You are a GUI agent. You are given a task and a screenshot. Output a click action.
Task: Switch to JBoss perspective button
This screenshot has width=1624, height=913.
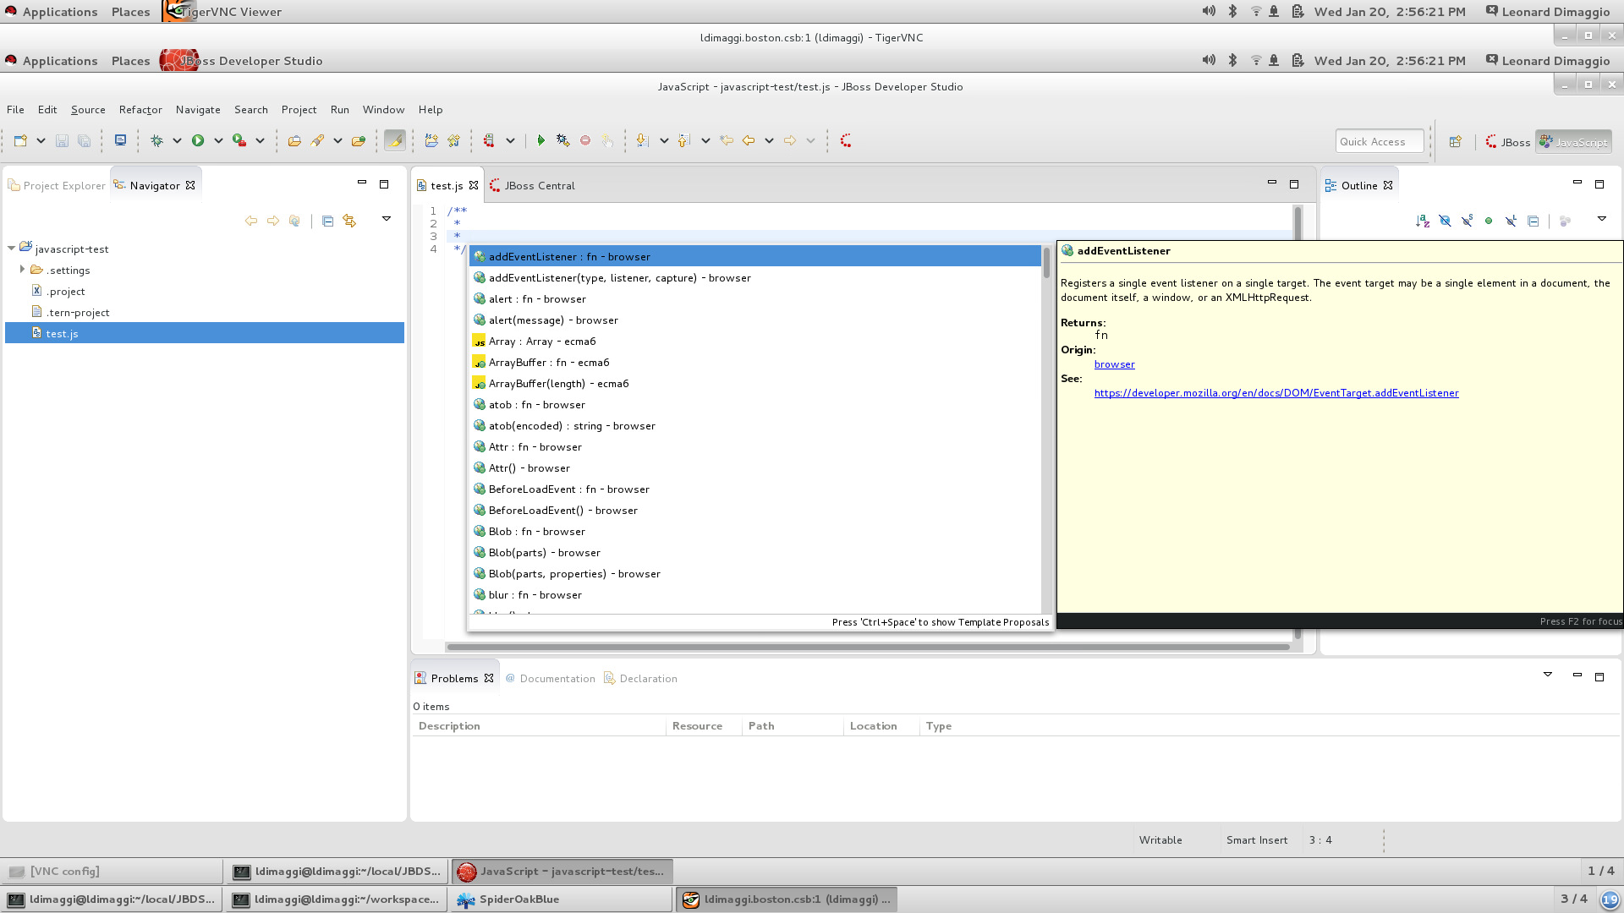click(1507, 142)
